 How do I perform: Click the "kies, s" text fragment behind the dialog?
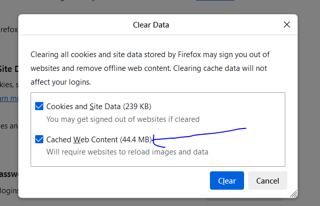click(9, 84)
